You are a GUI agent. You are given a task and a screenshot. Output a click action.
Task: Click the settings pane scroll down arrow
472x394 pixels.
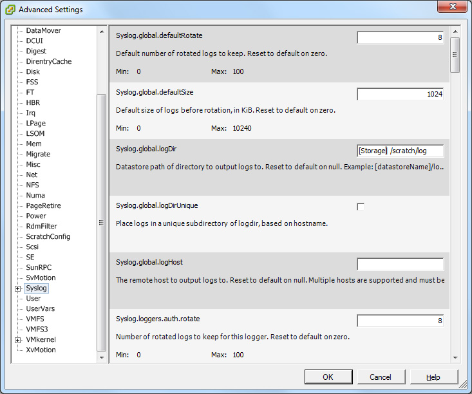[455, 357]
